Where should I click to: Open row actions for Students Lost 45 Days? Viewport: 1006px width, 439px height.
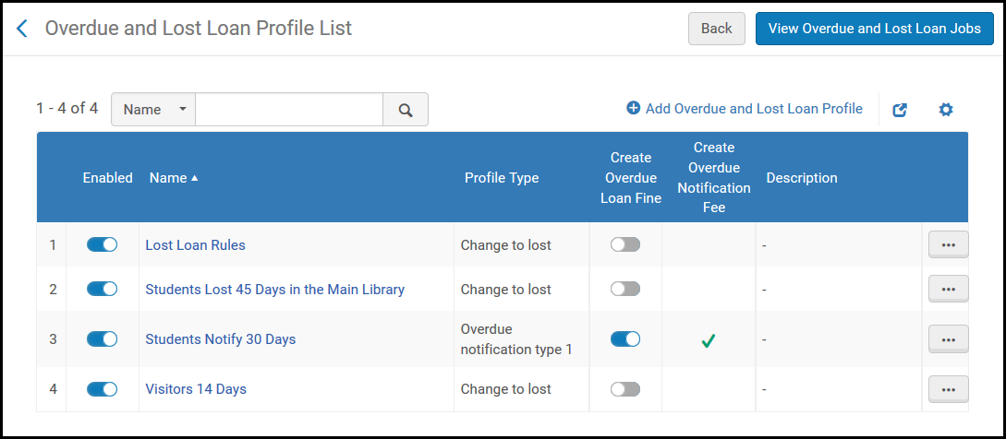948,289
